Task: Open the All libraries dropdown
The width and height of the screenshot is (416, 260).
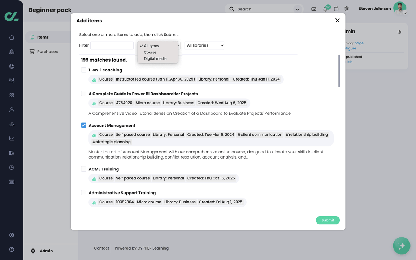Action: pos(204,45)
